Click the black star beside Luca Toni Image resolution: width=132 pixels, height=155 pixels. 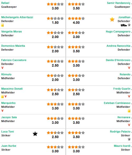(x=35, y=134)
